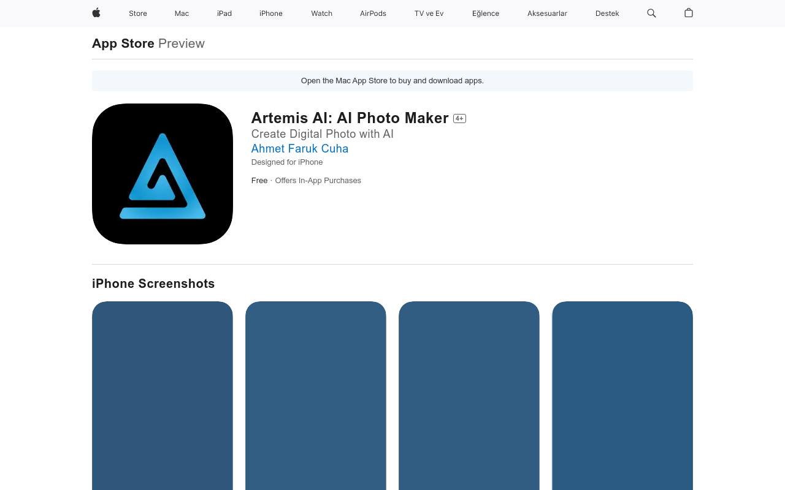Open the first iPhone screenshot
Screen dimensions: 785x490
(x=163, y=396)
